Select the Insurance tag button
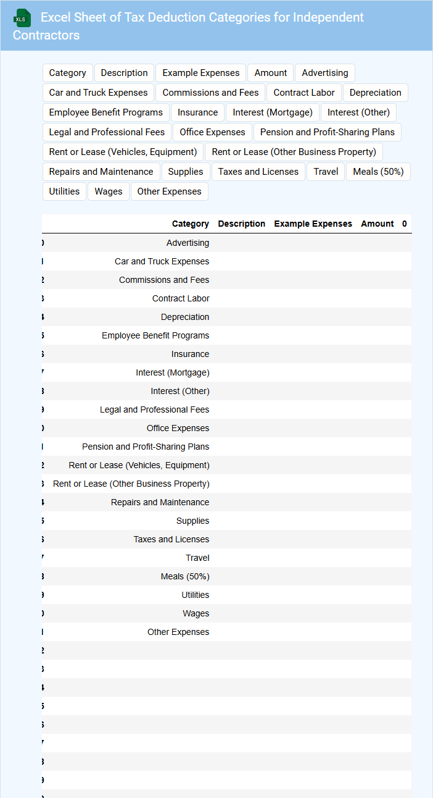 tap(198, 112)
